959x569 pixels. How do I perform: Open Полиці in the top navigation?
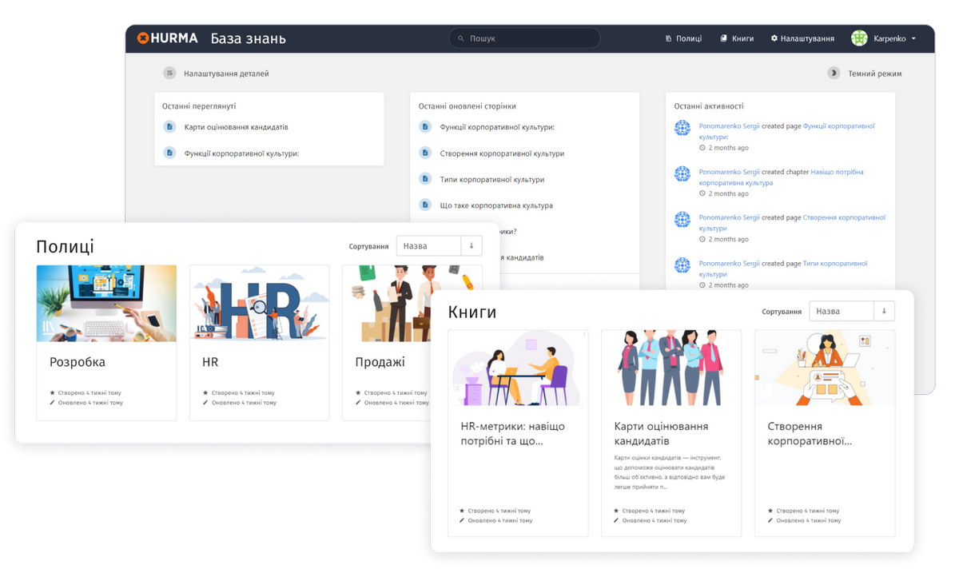[x=683, y=38]
